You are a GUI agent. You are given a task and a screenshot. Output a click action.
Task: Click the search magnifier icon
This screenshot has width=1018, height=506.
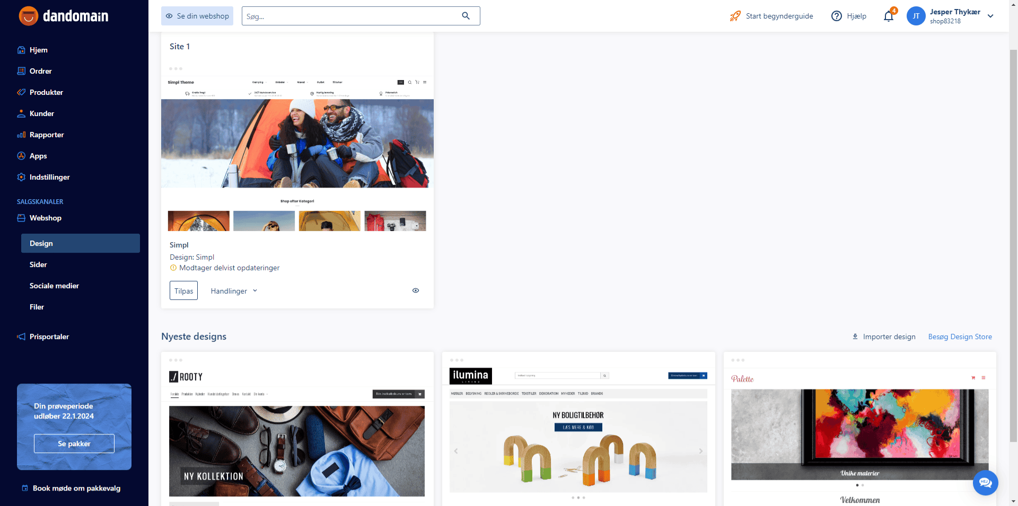point(466,16)
